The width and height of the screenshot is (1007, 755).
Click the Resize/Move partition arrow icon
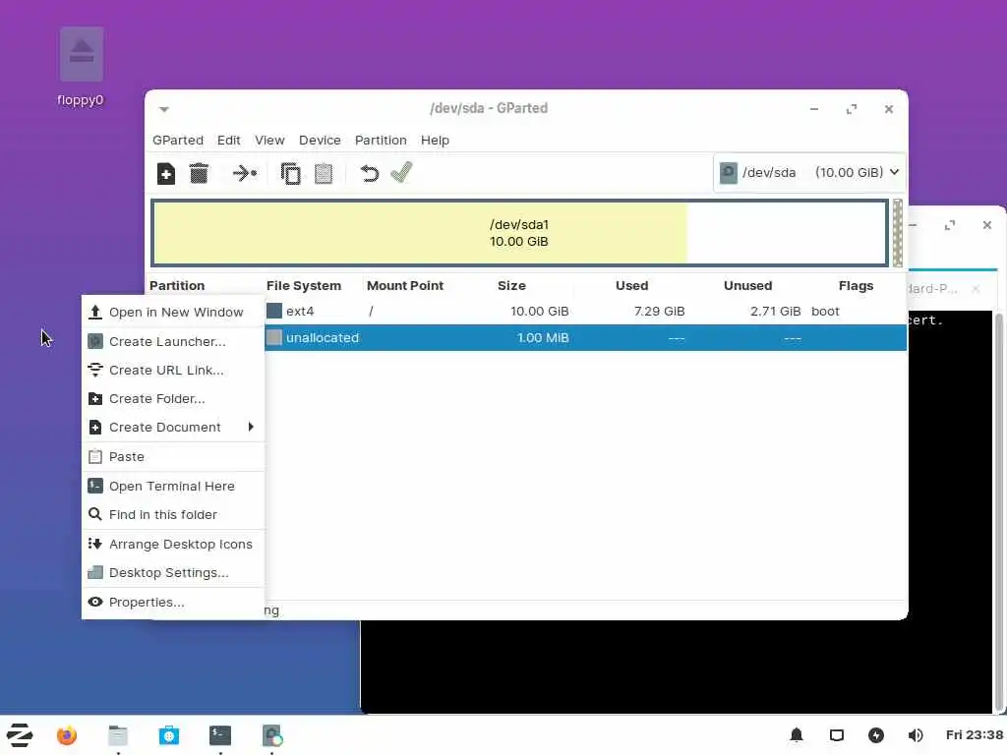(244, 173)
